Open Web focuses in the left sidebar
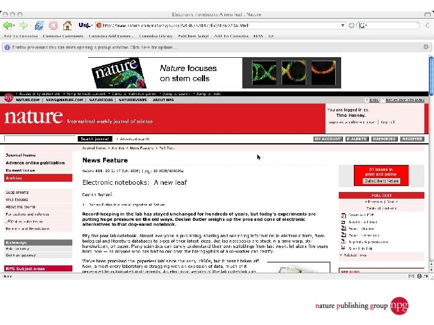 click(17, 200)
